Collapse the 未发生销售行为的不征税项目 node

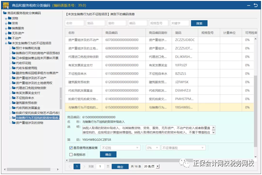point(6,44)
